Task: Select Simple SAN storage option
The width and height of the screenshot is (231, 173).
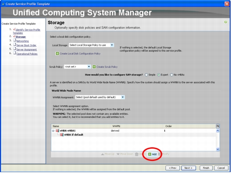Action: 146,75
